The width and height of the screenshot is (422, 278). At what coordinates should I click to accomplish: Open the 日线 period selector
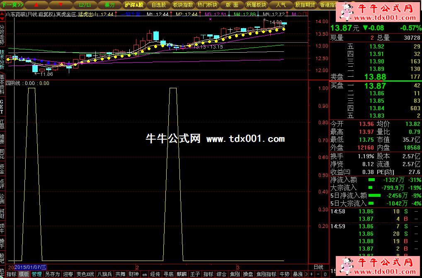[318, 267]
